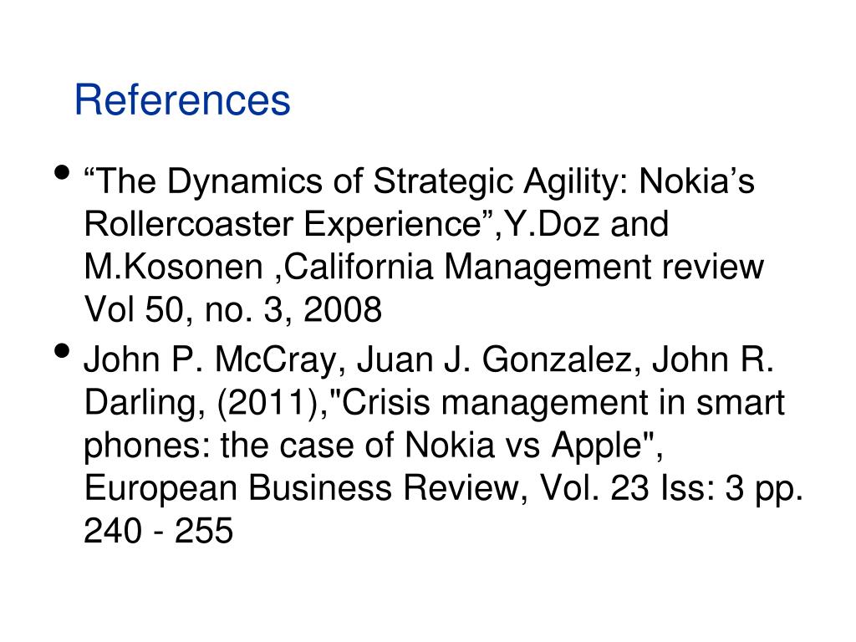Click the surname "Darling"
The image size is (856, 642).
click(x=141, y=404)
